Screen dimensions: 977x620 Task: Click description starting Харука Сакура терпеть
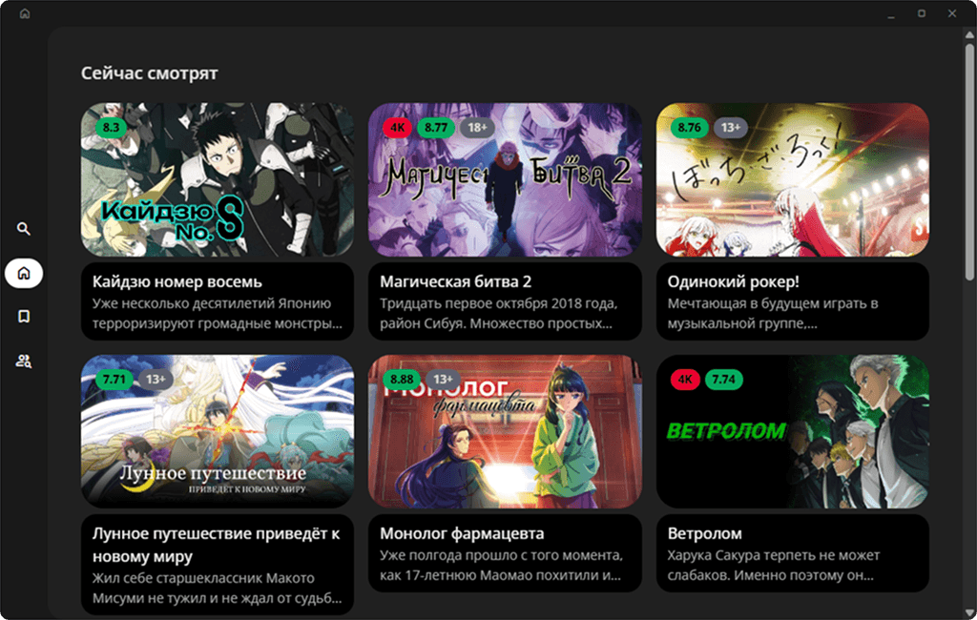coord(773,566)
